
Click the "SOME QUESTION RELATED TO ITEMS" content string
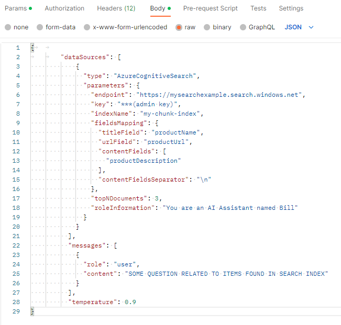(226, 274)
